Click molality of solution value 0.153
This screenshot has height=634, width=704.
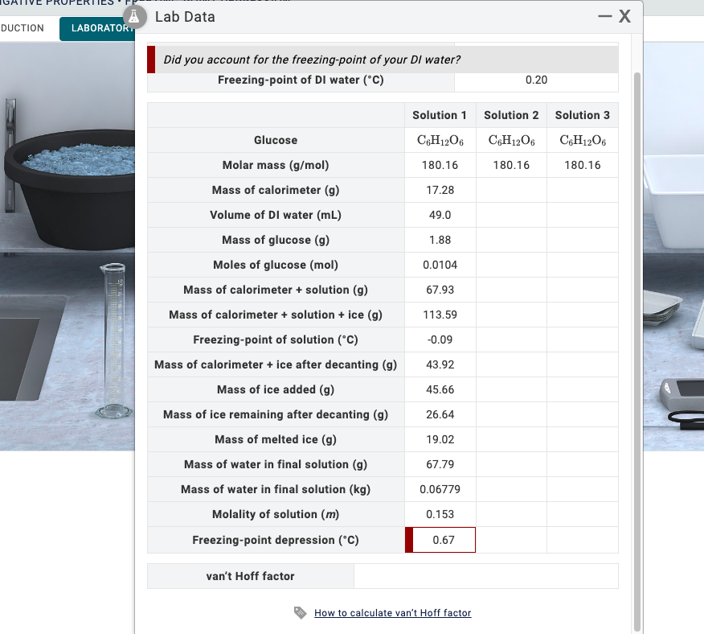(440, 514)
